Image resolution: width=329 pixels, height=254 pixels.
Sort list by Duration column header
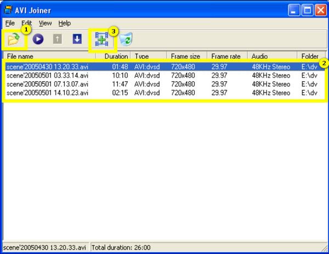pyautogui.click(x=113, y=56)
